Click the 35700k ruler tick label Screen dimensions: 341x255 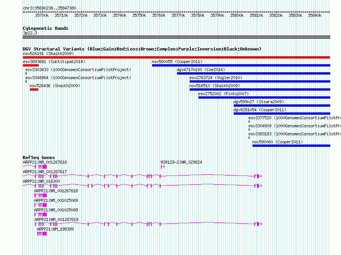click(x=42, y=15)
